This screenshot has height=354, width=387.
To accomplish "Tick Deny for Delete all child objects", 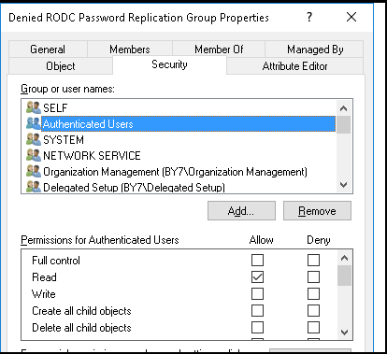I will tap(313, 327).
